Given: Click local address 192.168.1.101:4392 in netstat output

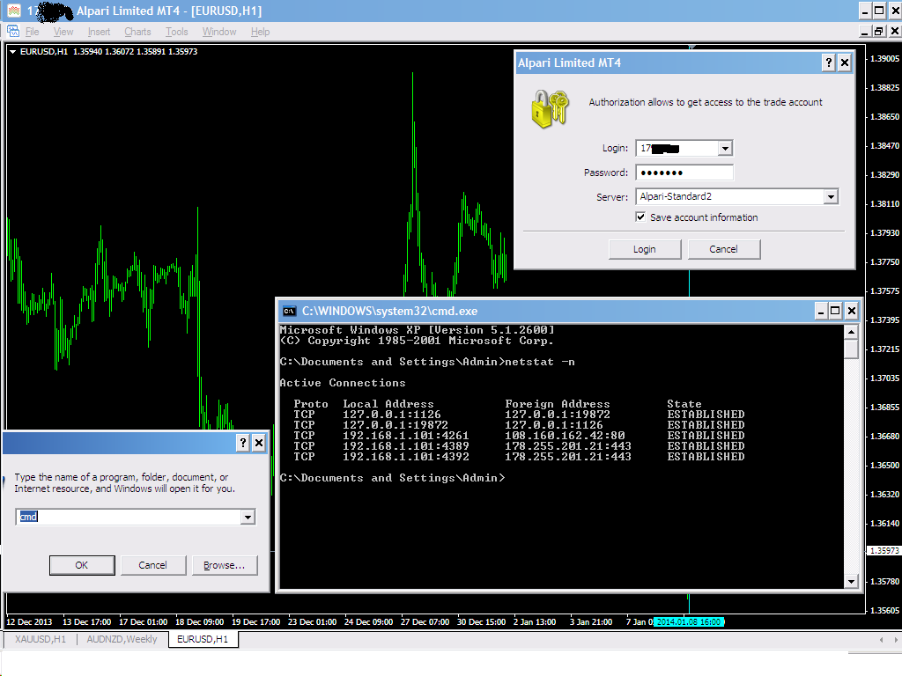Looking at the screenshot, I should [405, 457].
